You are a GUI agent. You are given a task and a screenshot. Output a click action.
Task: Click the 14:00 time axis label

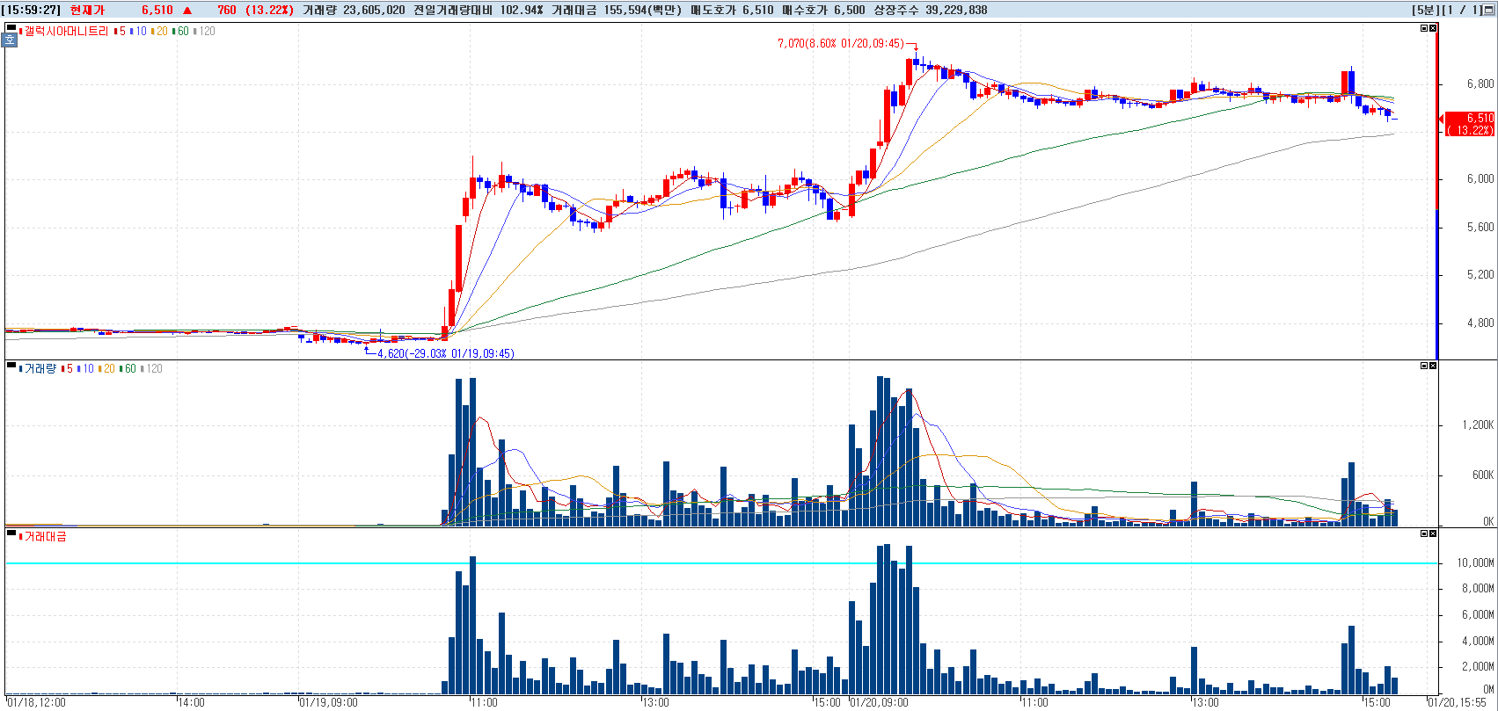[191, 702]
